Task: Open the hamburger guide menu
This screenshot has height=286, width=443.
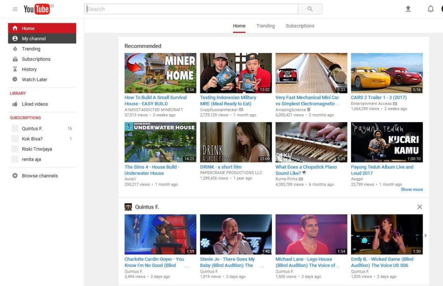Action: click(x=15, y=9)
